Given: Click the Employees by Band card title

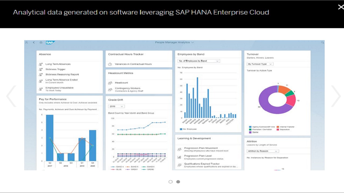Looking at the screenshot, I should point(191,54).
